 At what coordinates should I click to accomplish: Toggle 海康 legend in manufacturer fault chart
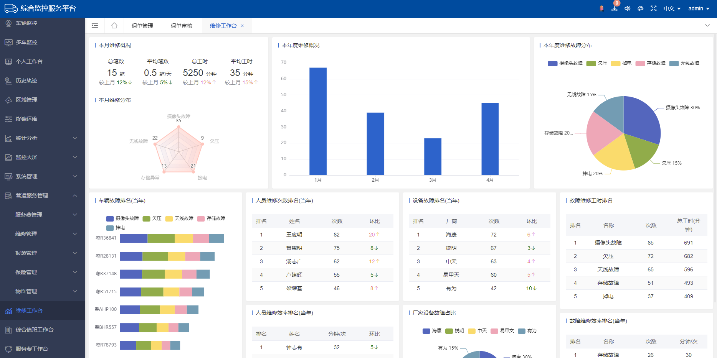point(432,331)
